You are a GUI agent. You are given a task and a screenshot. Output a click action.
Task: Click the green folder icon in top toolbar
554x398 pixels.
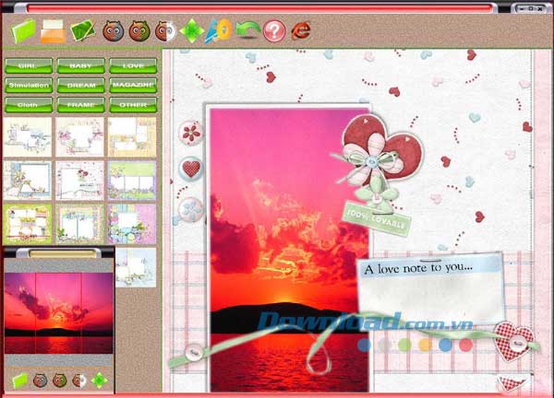[24, 30]
